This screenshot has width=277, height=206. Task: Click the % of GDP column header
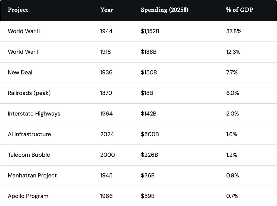(x=240, y=10)
